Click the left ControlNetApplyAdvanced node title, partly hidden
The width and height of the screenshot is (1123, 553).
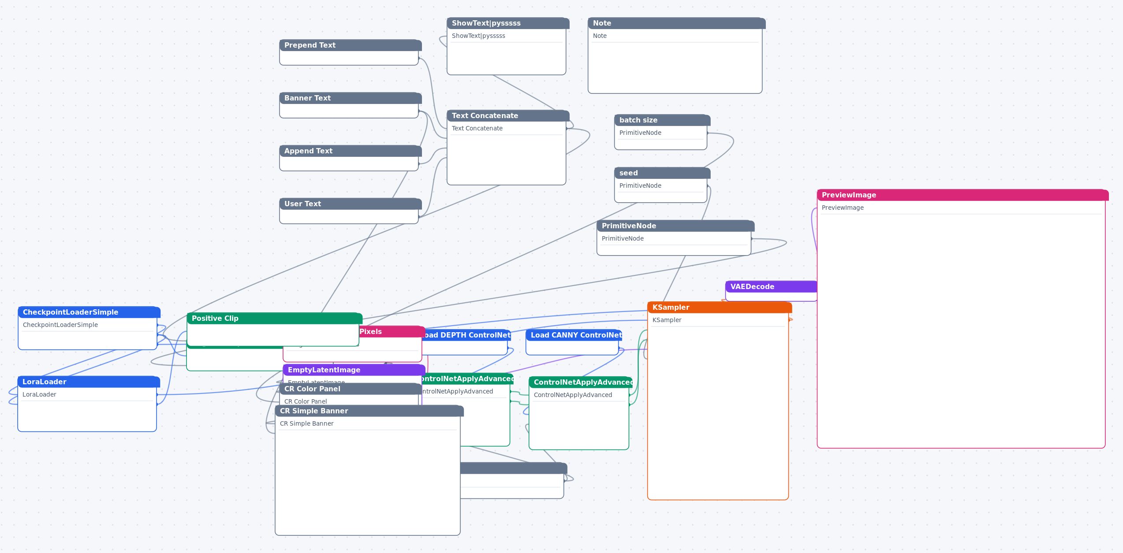[468, 379]
